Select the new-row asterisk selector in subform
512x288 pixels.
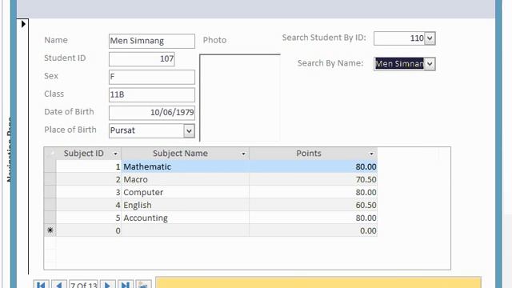coord(50,230)
